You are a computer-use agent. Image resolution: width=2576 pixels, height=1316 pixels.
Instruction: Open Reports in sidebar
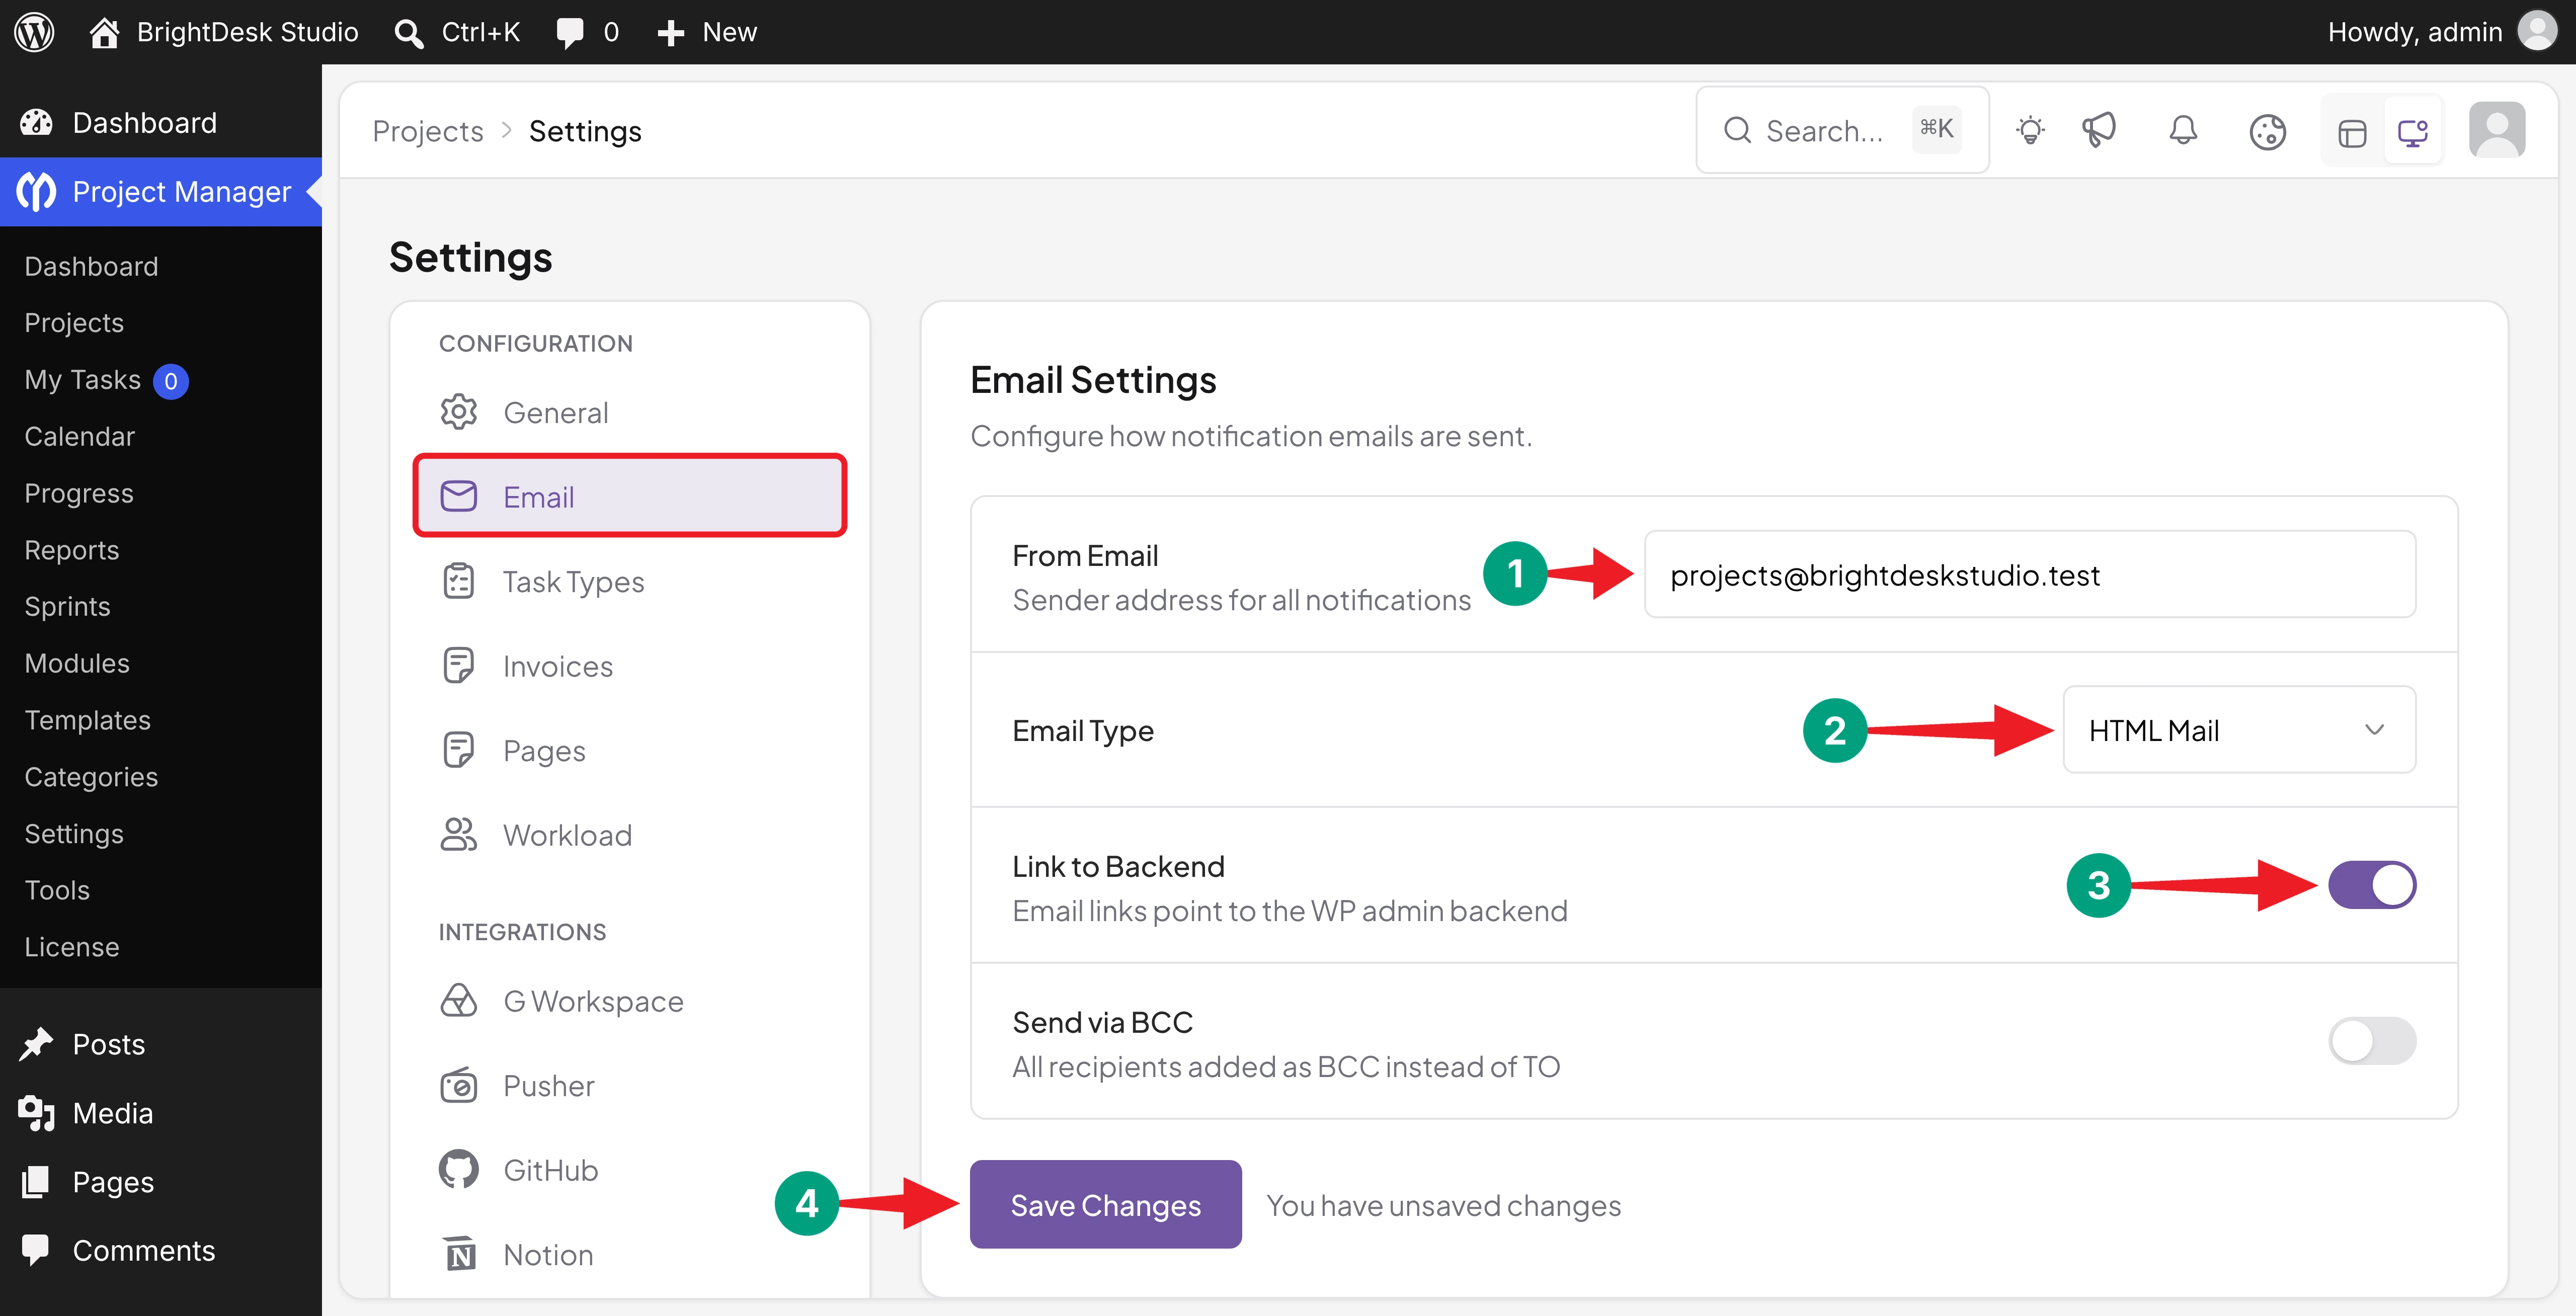71,550
